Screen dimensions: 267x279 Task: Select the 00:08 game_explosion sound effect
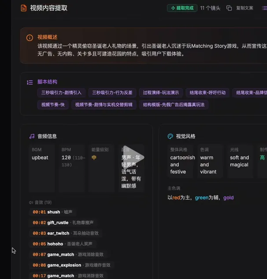pyautogui.click(x=71, y=265)
